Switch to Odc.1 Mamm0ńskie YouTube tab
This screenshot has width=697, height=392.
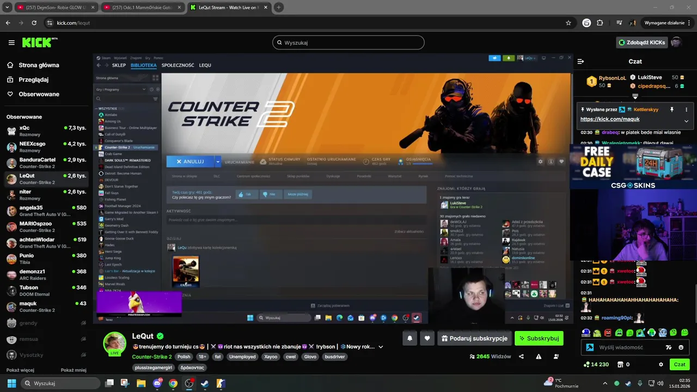[143, 8]
